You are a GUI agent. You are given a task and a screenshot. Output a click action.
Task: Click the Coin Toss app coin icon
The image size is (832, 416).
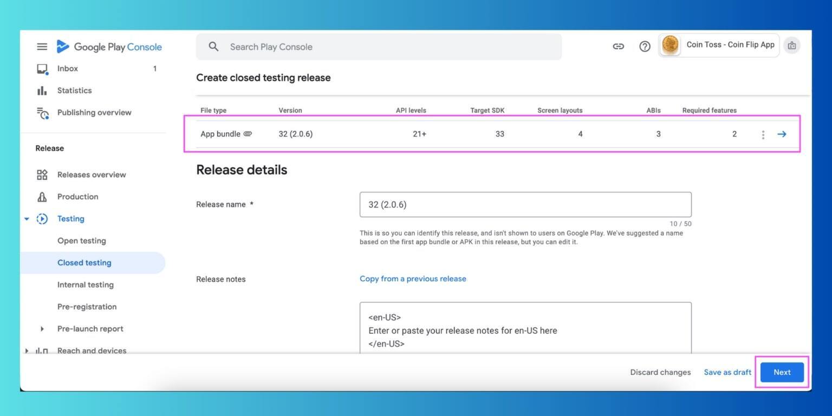[670, 45]
